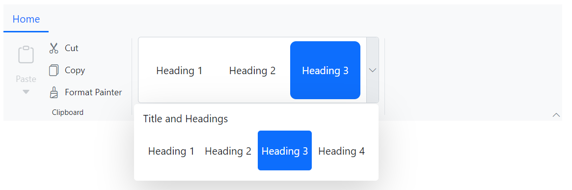Click the Format Painter text label
The height and width of the screenshot is (190, 572).
click(x=93, y=92)
